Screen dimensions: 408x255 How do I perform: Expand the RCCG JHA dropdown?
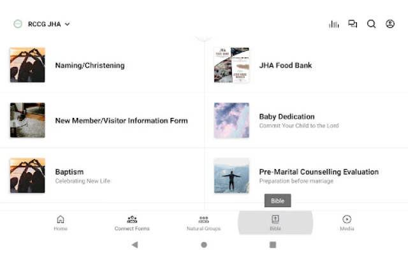pyautogui.click(x=67, y=24)
